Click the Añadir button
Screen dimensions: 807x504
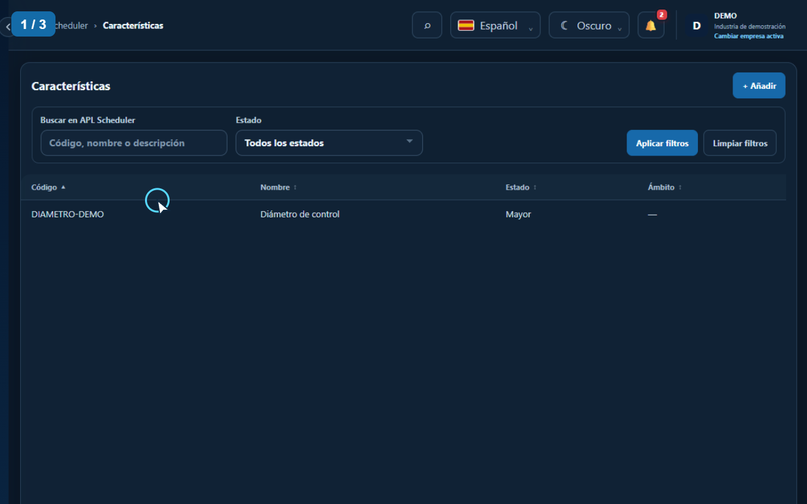[759, 86]
